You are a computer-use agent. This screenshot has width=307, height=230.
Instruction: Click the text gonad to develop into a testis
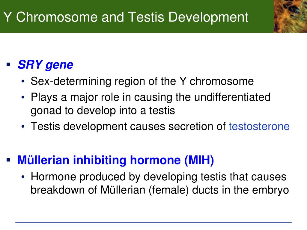103,111
